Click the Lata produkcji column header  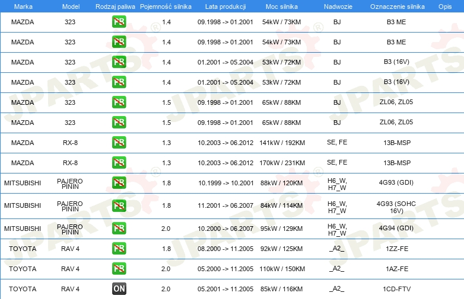225,7
